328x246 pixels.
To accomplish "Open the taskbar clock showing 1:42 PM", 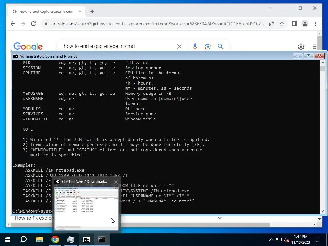I will 300,240.
